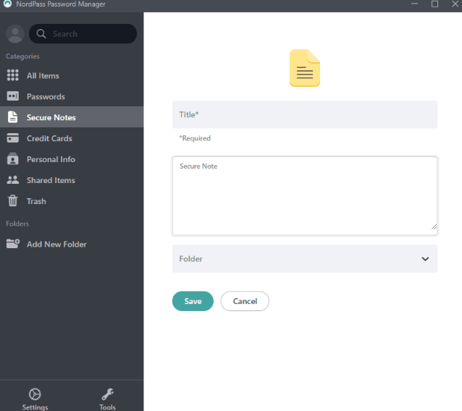Click the user profile avatar icon

coord(15,34)
